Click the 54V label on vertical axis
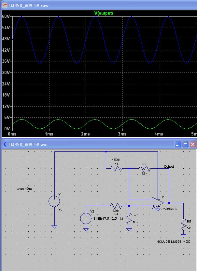The image size is (197, 271). coord(6,28)
